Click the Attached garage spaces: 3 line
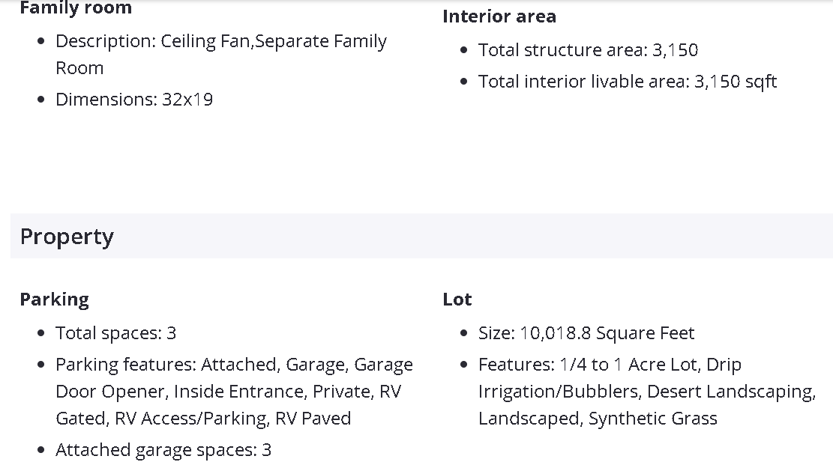The width and height of the screenshot is (833, 465). 163,450
